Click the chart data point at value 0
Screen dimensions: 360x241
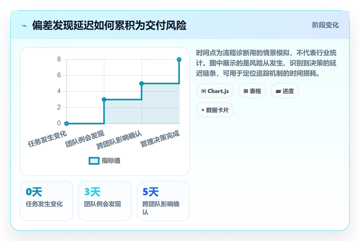click(x=67, y=124)
